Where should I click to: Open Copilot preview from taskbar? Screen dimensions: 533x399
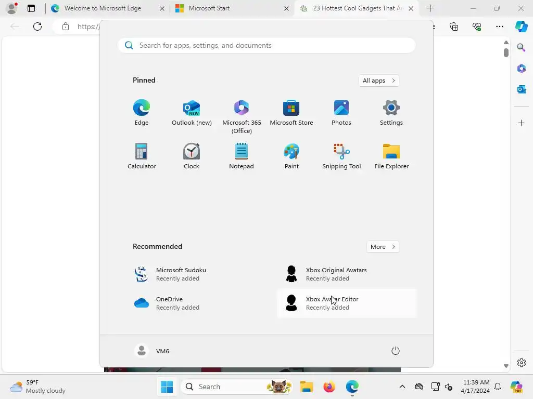[516, 387]
